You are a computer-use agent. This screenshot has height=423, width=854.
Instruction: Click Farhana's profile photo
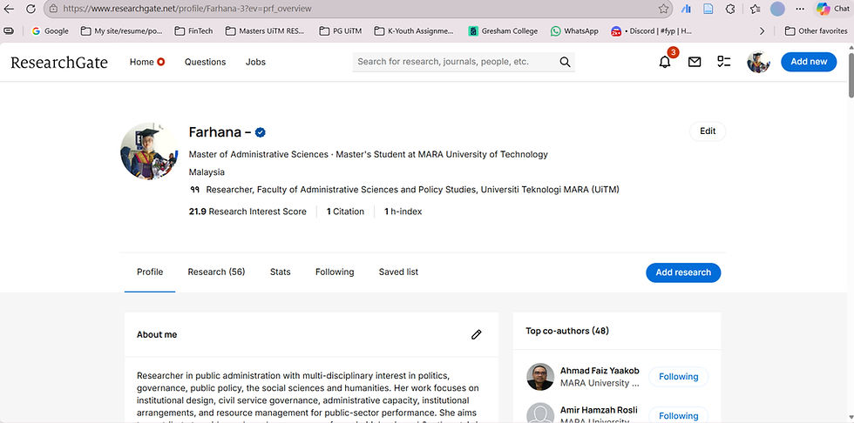(x=149, y=151)
